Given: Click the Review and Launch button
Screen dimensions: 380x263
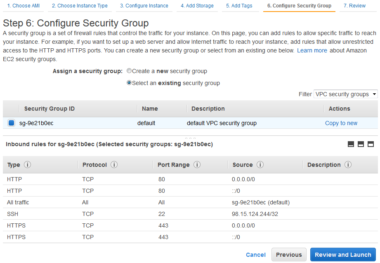Looking at the screenshot, I should tap(343, 255).
